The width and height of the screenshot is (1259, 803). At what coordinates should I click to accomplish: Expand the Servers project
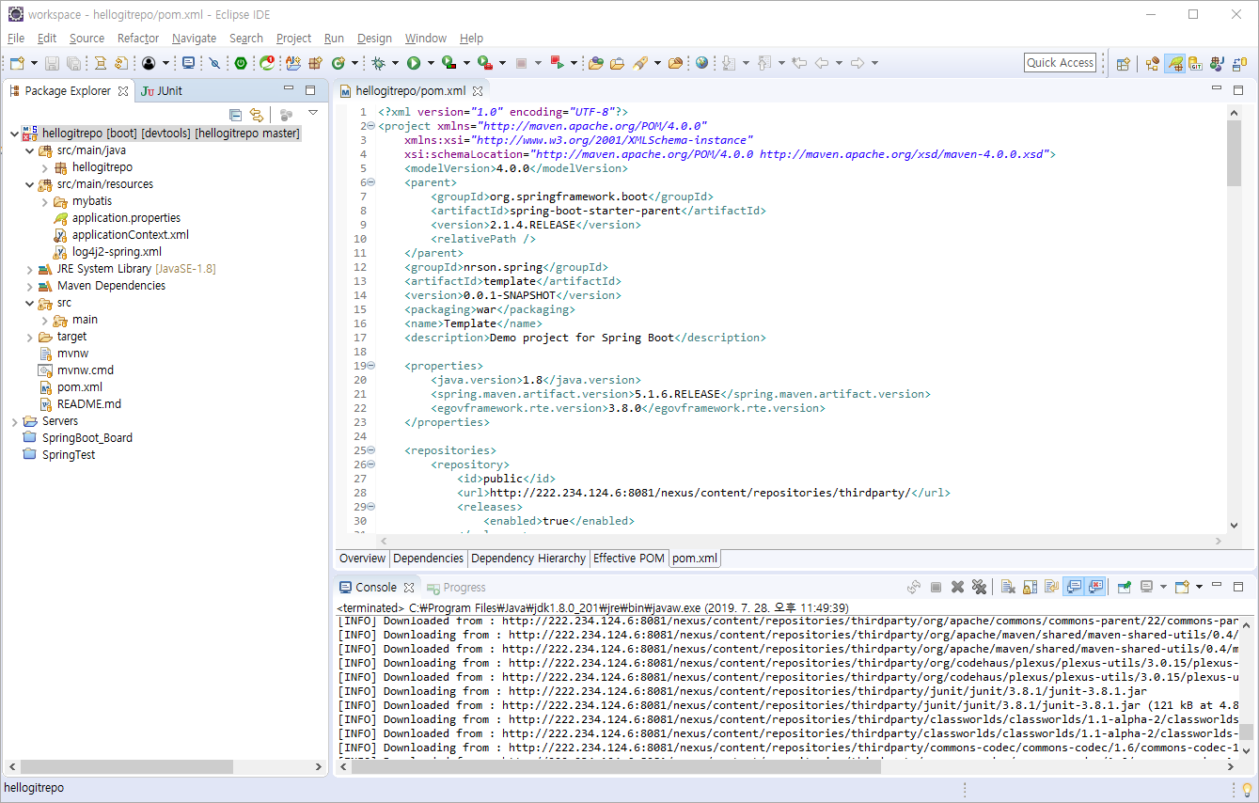point(13,421)
